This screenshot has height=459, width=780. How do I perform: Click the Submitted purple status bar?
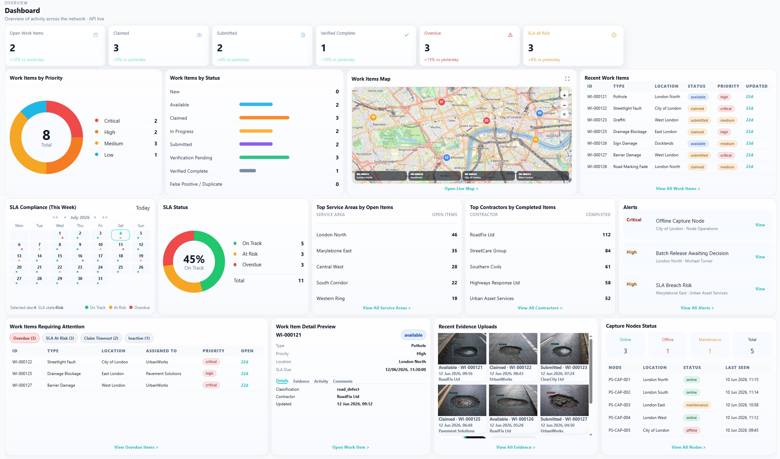tap(256, 144)
